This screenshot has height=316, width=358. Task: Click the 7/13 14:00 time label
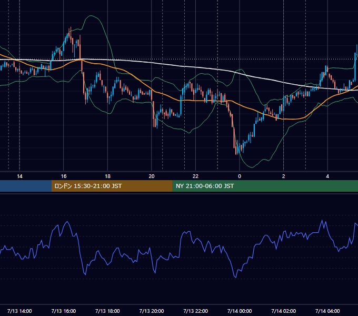[x=19, y=311]
